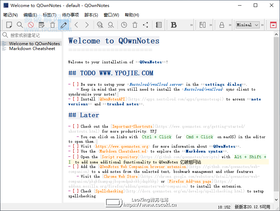Click the split view panels icon

(203, 25)
